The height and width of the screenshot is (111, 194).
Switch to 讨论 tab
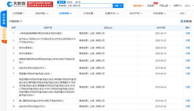click(x=183, y=13)
